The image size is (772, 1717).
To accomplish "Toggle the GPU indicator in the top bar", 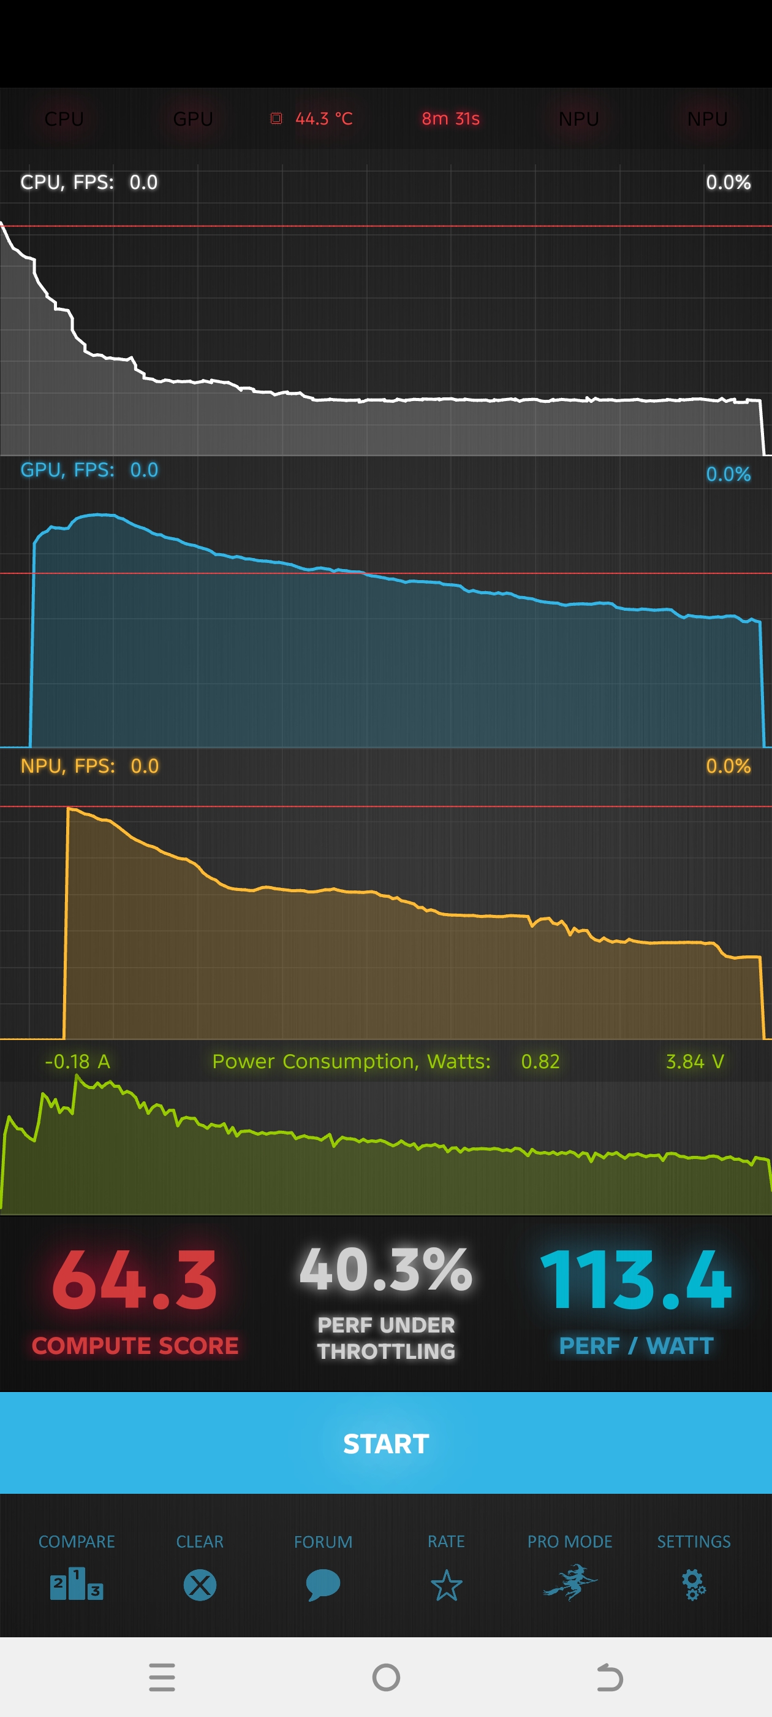I will click(193, 118).
